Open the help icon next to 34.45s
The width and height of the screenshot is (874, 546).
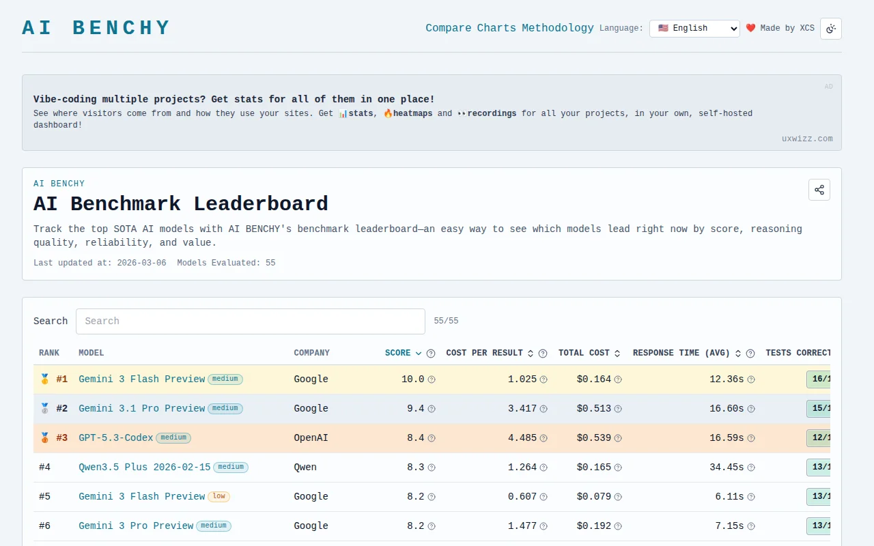tap(751, 468)
